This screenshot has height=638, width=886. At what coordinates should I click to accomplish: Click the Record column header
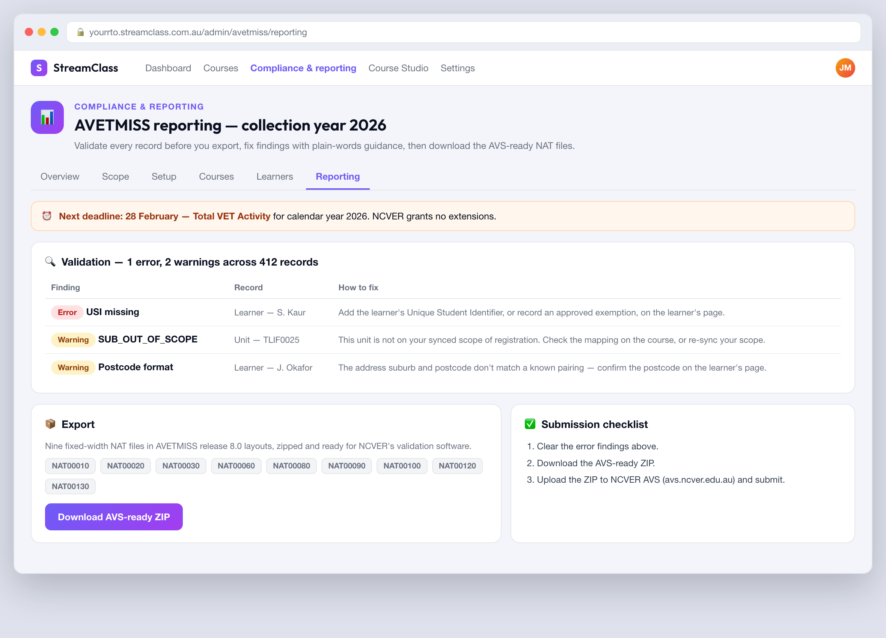tap(249, 287)
